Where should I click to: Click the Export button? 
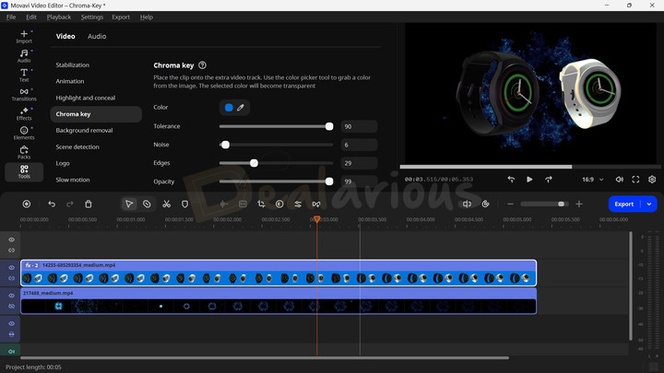pos(624,204)
